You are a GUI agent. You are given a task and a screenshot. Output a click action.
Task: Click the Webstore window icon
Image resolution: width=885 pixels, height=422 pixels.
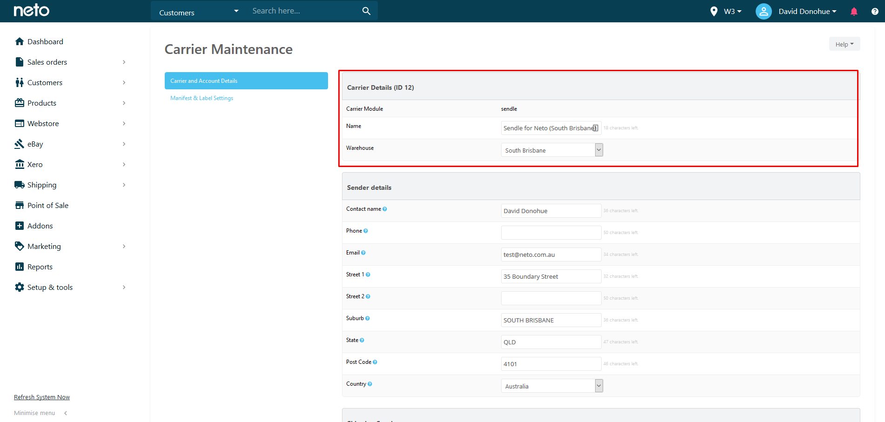(x=20, y=123)
